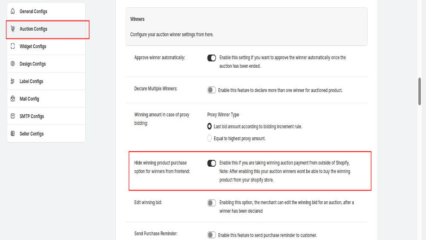Click the Label Configs text icon
Image resolution: width=426 pixels, height=240 pixels.
tap(12, 81)
